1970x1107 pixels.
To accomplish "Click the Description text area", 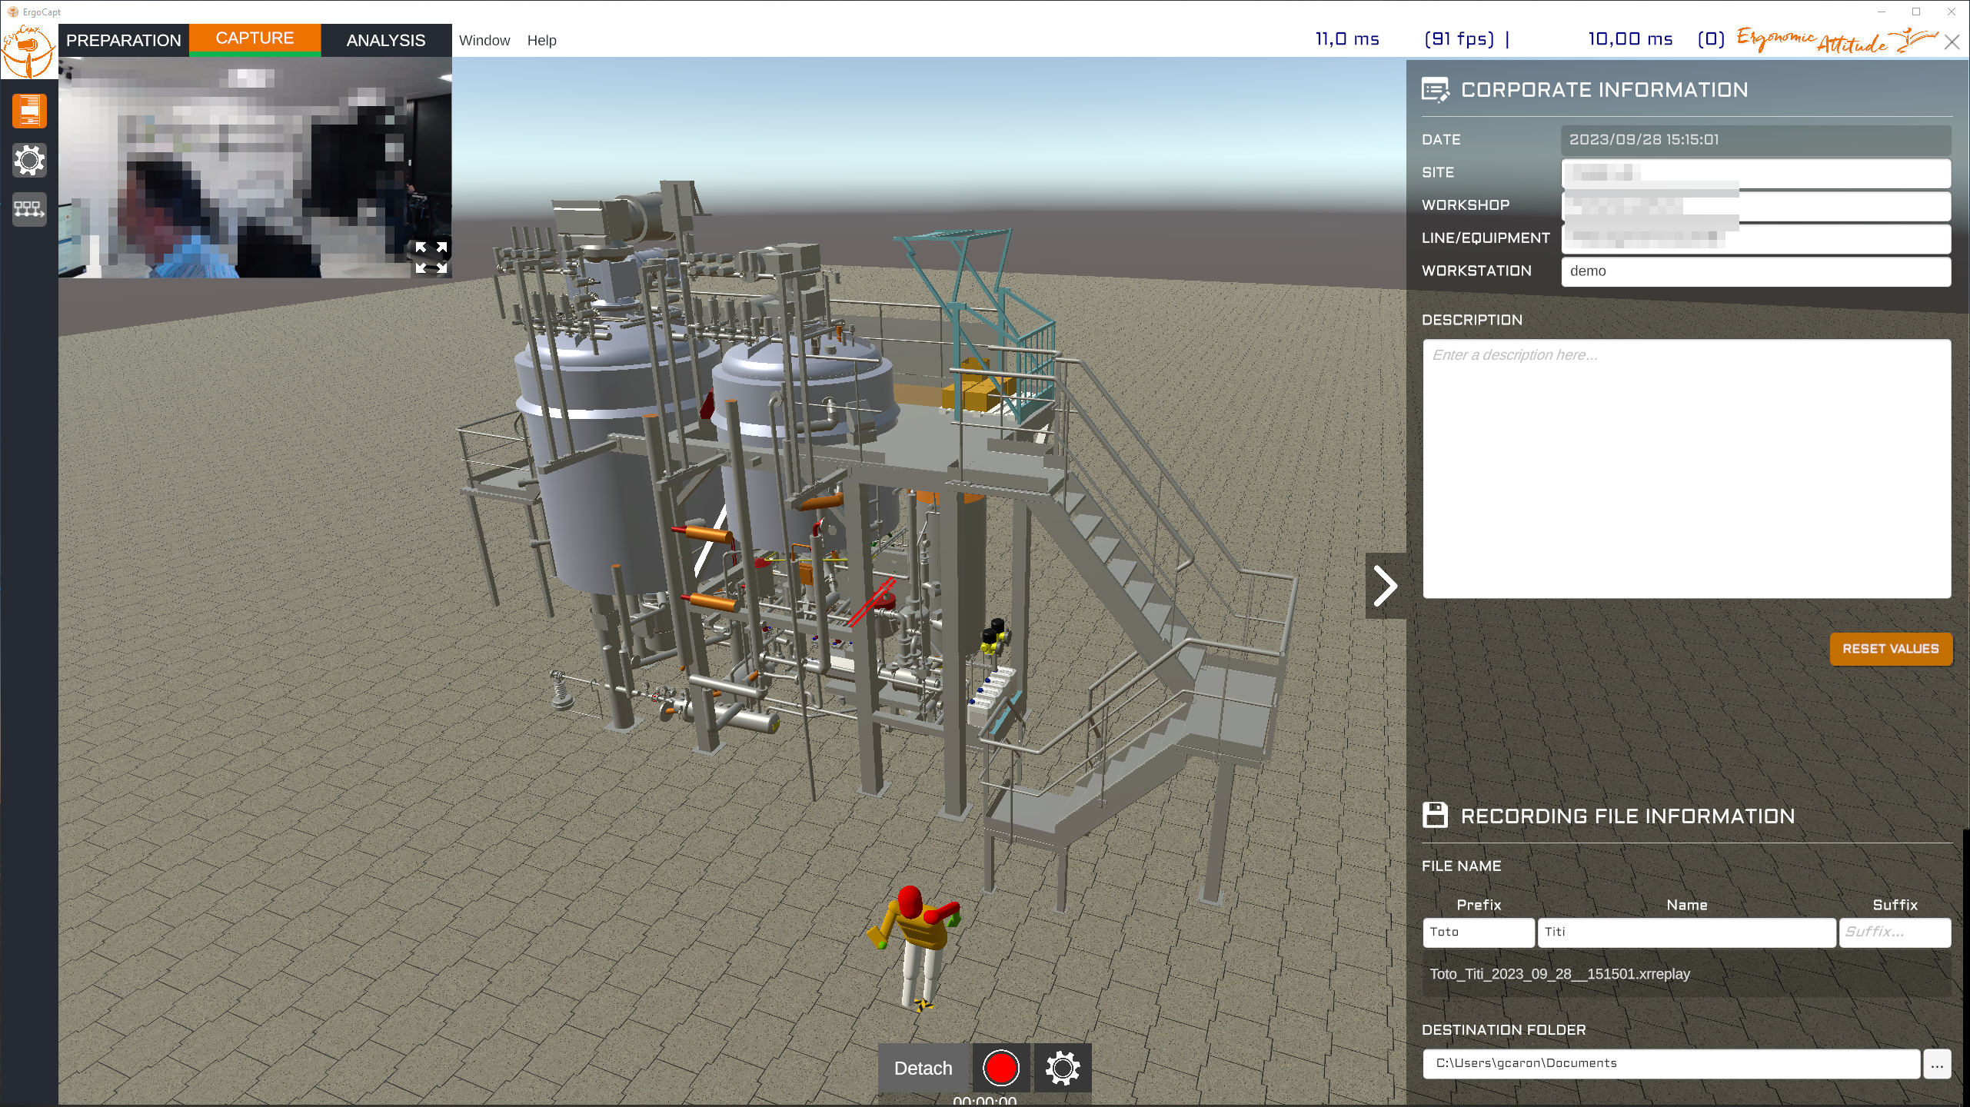I will click(x=1686, y=469).
